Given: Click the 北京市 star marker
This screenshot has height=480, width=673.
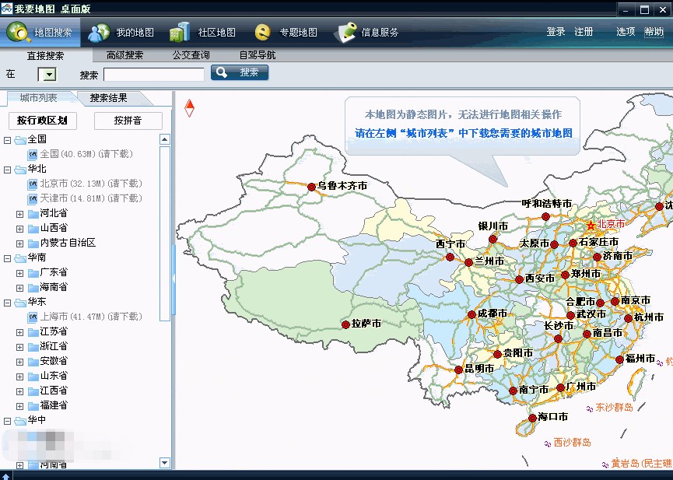Looking at the screenshot, I should point(591,225).
